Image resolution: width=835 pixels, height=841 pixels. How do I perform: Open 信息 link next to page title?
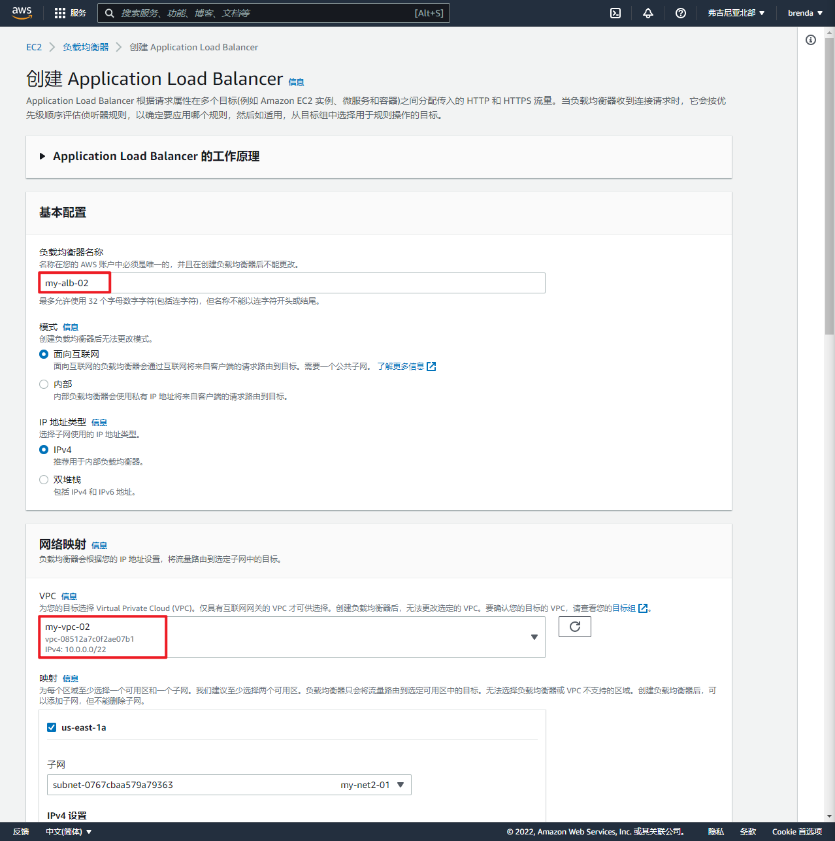click(x=296, y=82)
